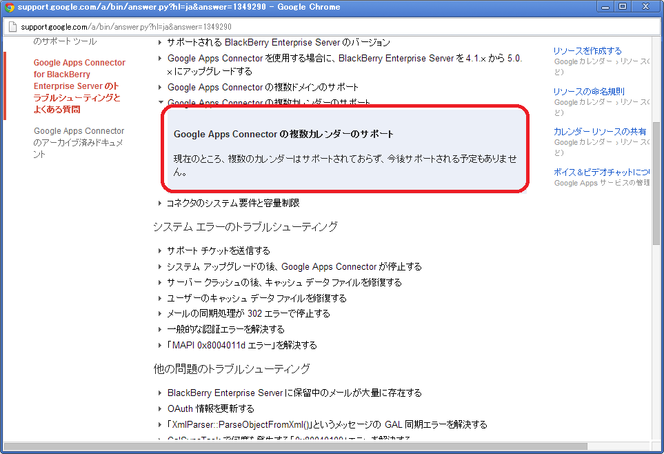Expand ユーザーのキャッシュ データ ファイルを修復する
The image size is (664, 454).
[x=256, y=299]
